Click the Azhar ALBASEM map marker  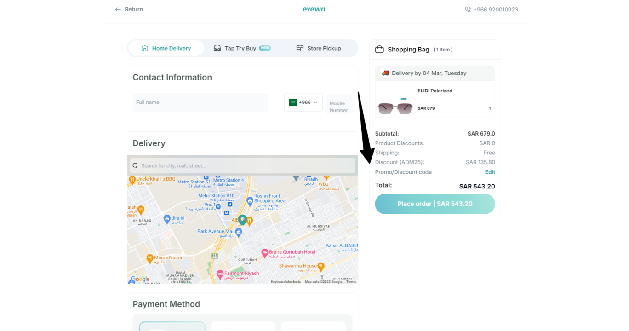pos(342,245)
